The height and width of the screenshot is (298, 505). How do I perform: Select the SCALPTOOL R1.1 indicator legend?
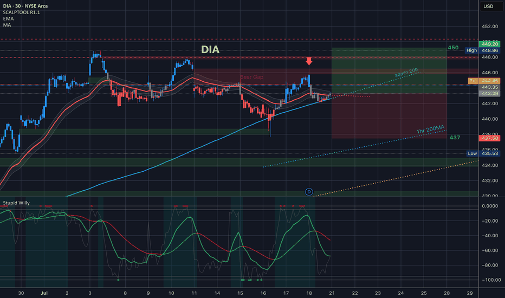[x=21, y=12]
